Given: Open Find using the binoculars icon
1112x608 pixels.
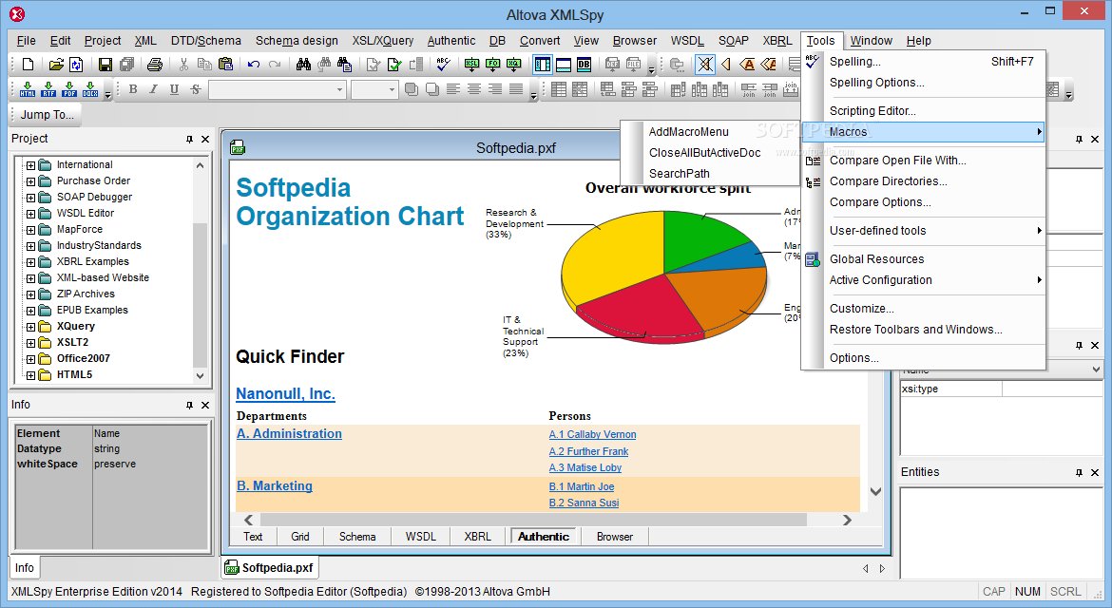Looking at the screenshot, I should coord(303,65).
